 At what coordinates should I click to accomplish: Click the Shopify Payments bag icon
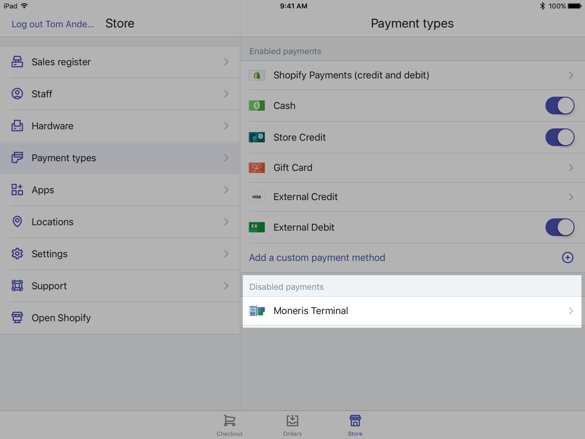click(x=257, y=75)
